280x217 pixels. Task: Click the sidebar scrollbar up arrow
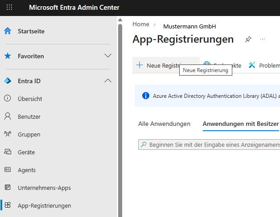[x=120, y=20]
